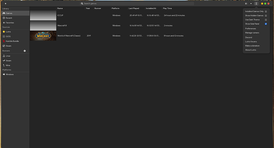The height and width of the screenshot is (148, 274).
Task: Click the search magnifier icon
Action: pyautogui.click(x=82, y=4)
